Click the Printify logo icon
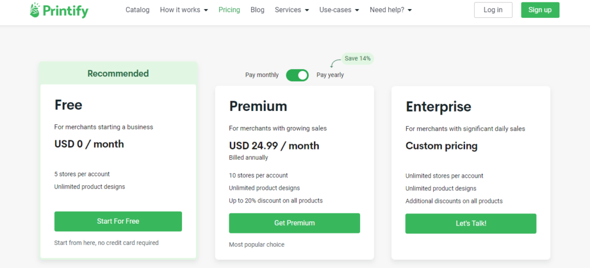 (x=35, y=10)
